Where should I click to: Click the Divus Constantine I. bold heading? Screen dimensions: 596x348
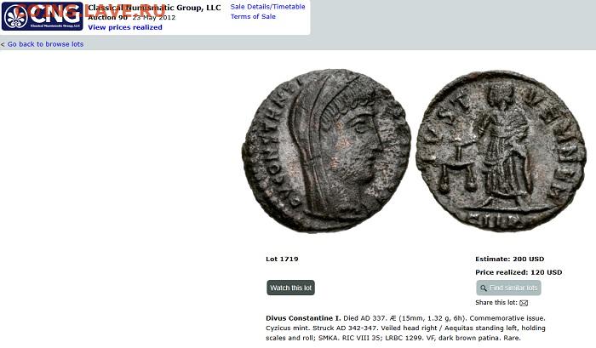pyautogui.click(x=303, y=318)
